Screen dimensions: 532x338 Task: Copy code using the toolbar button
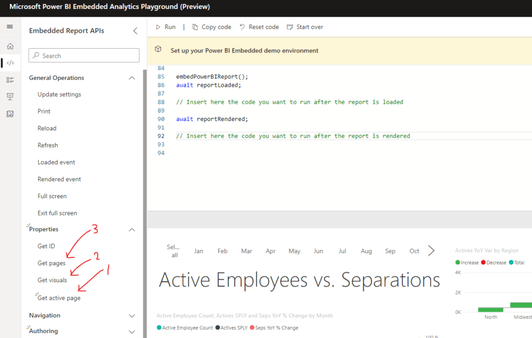point(211,27)
